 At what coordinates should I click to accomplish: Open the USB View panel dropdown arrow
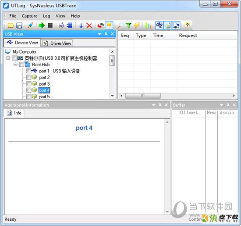coord(100,34)
